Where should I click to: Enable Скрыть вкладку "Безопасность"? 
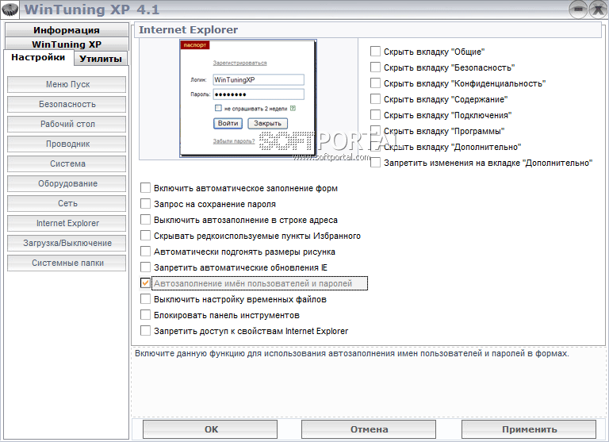(375, 67)
